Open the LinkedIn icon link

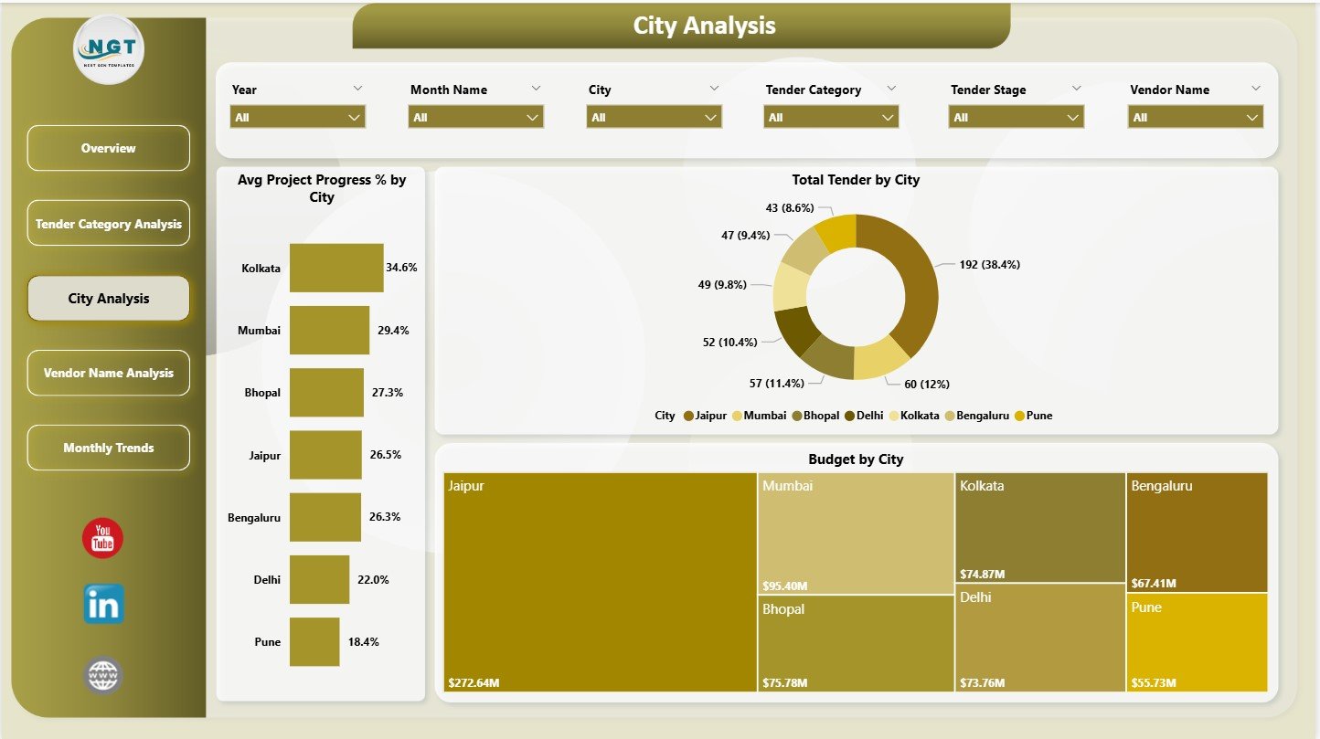click(x=103, y=604)
